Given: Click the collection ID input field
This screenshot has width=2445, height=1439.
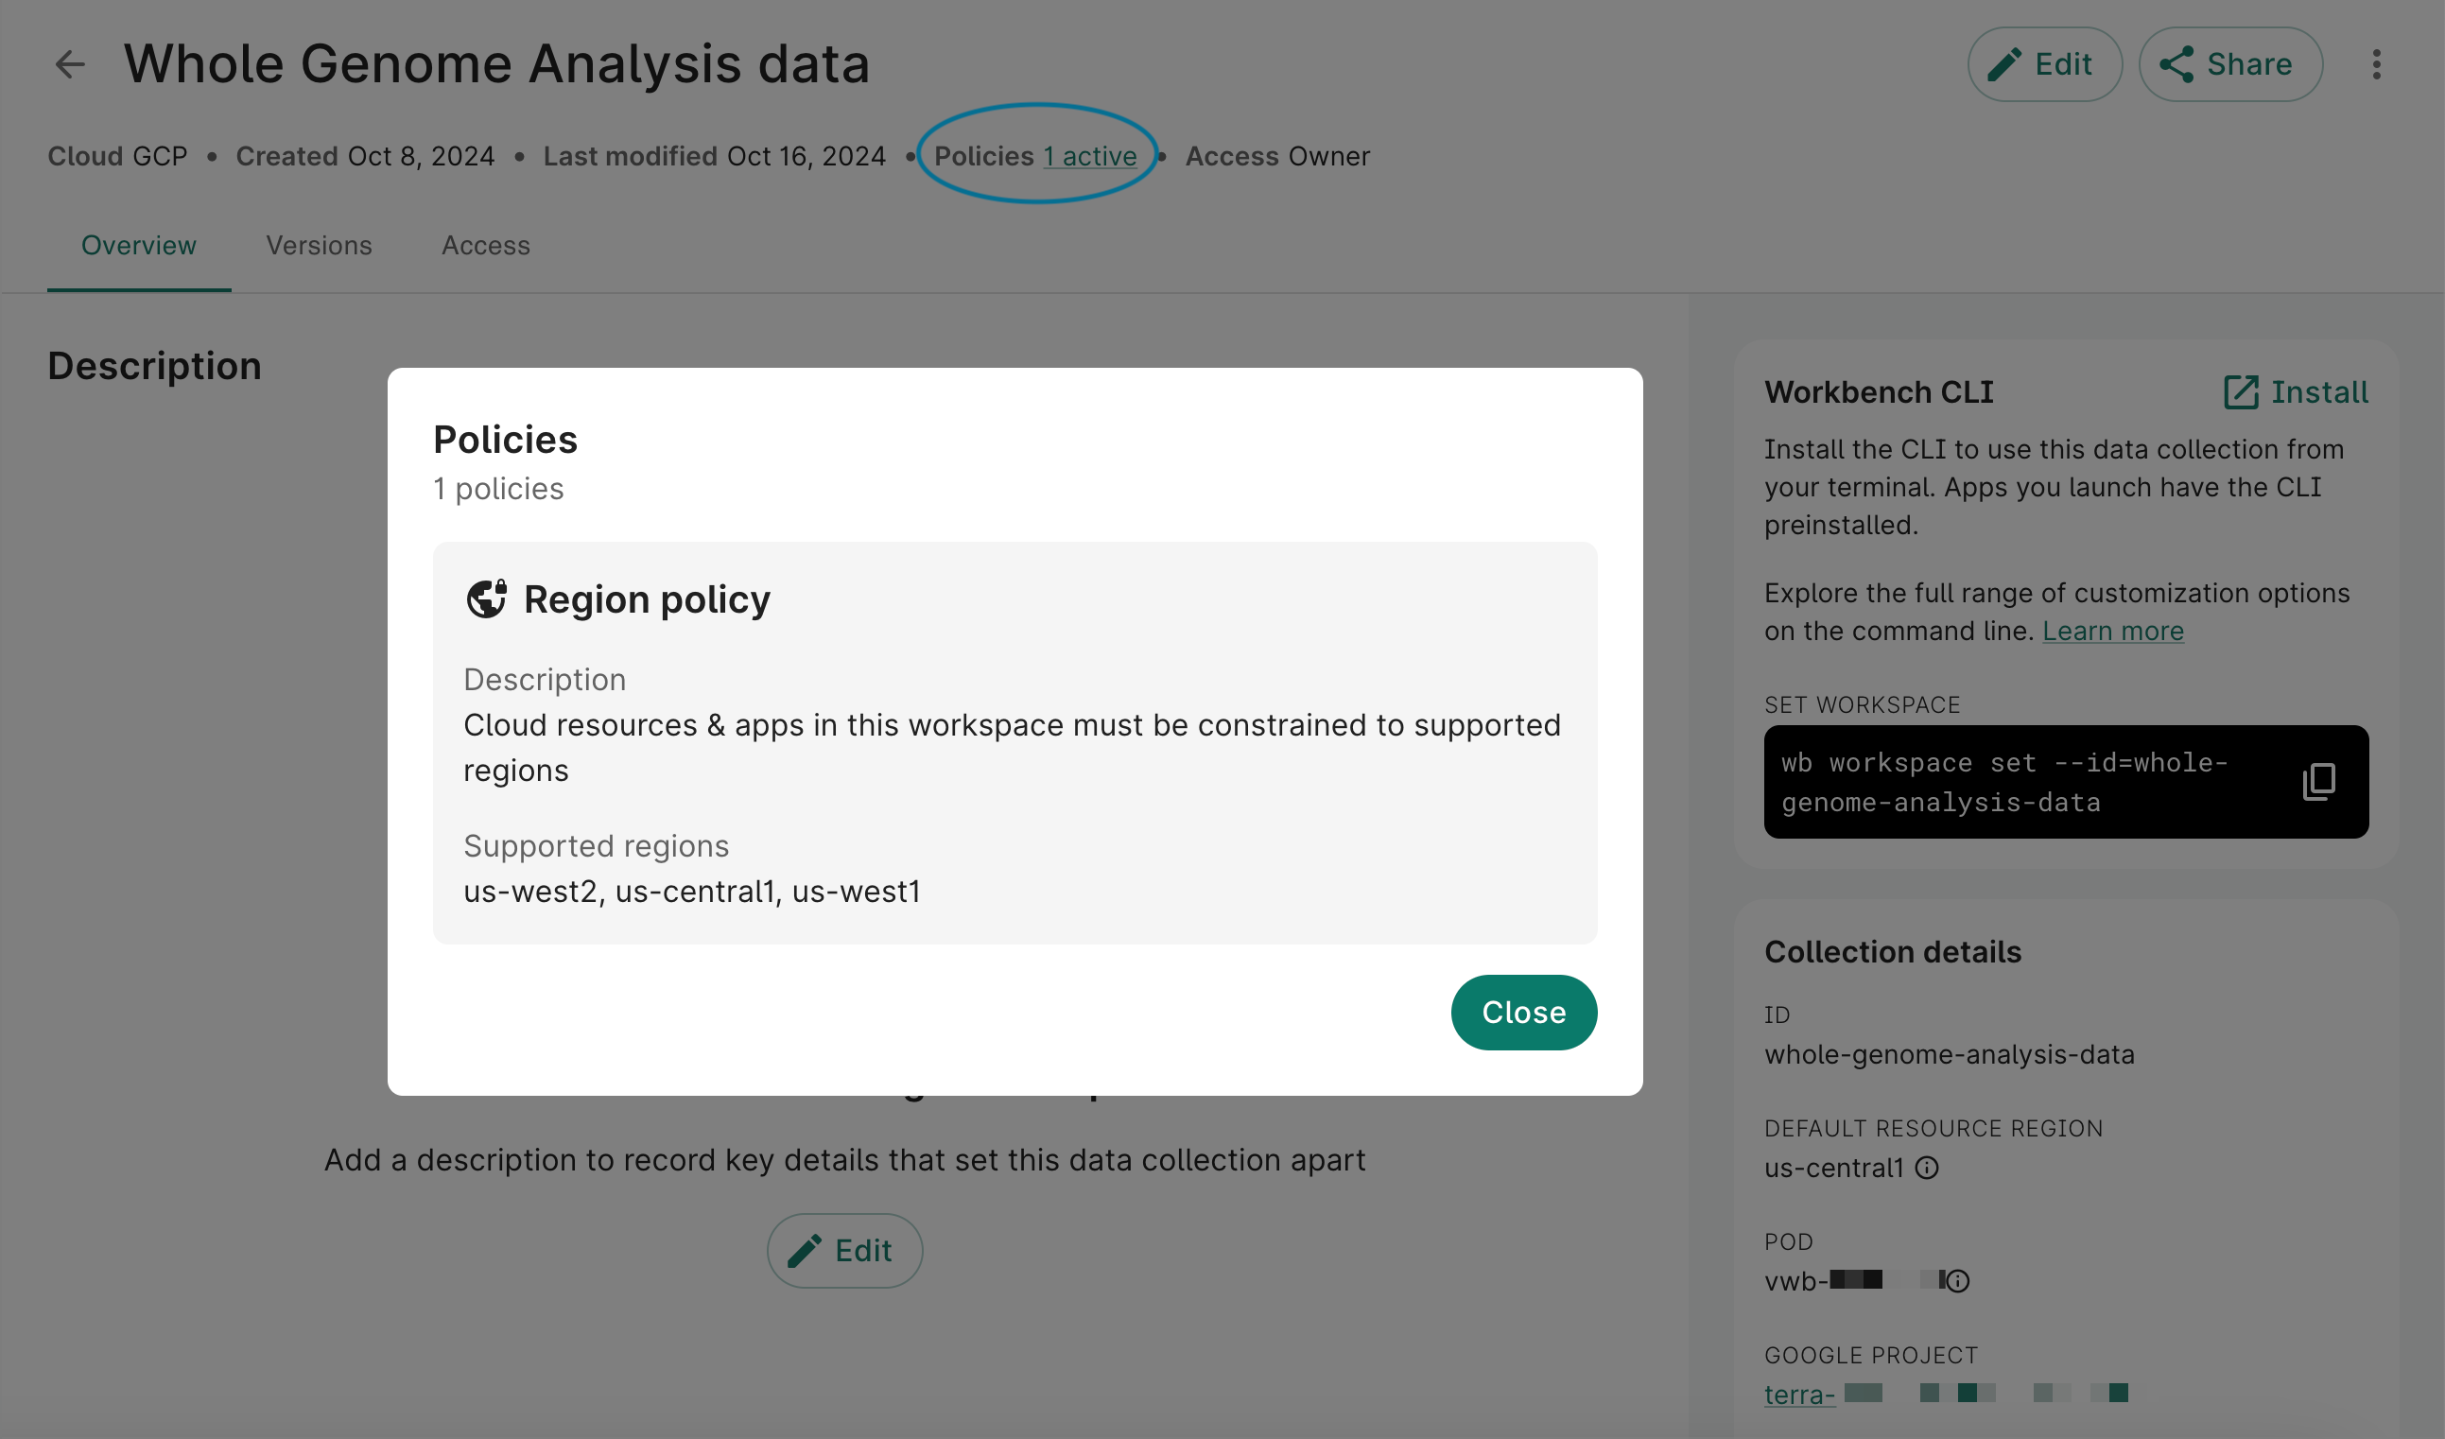Looking at the screenshot, I should click(x=1949, y=1053).
